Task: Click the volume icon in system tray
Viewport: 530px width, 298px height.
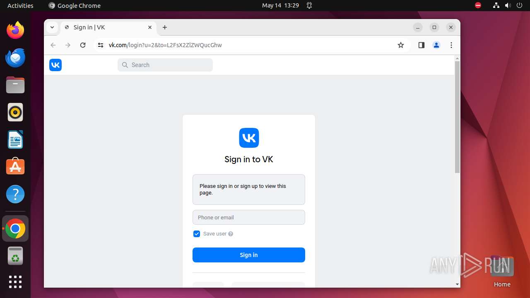Action: click(x=508, y=5)
